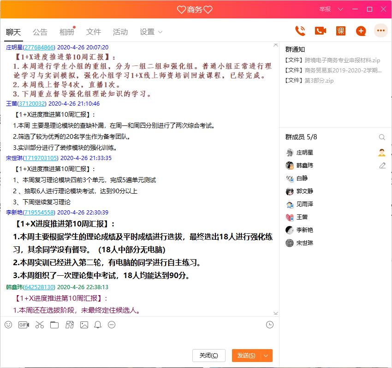Click 王菁's avatar in the member list

click(x=289, y=217)
